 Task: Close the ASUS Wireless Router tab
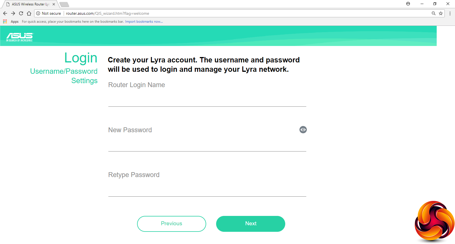[x=54, y=4]
